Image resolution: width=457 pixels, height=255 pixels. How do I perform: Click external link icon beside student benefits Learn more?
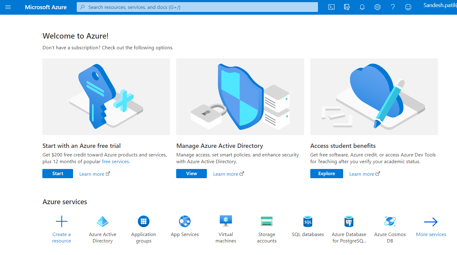point(378,174)
